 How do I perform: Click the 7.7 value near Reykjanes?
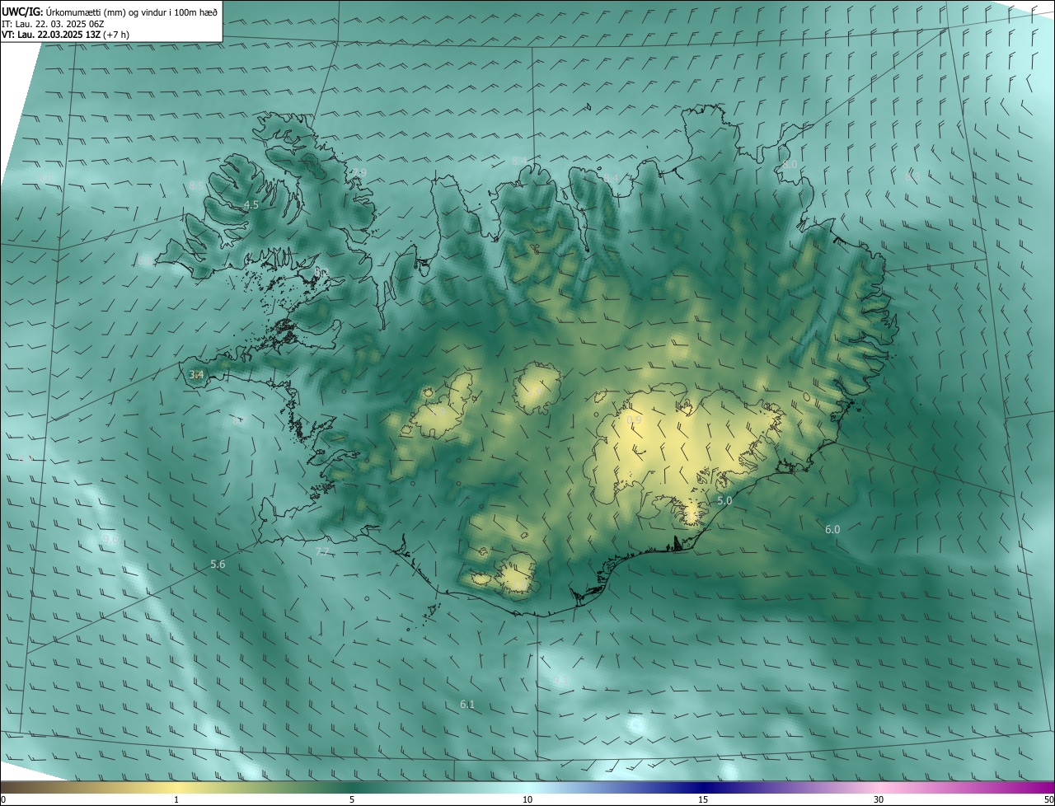point(322,551)
